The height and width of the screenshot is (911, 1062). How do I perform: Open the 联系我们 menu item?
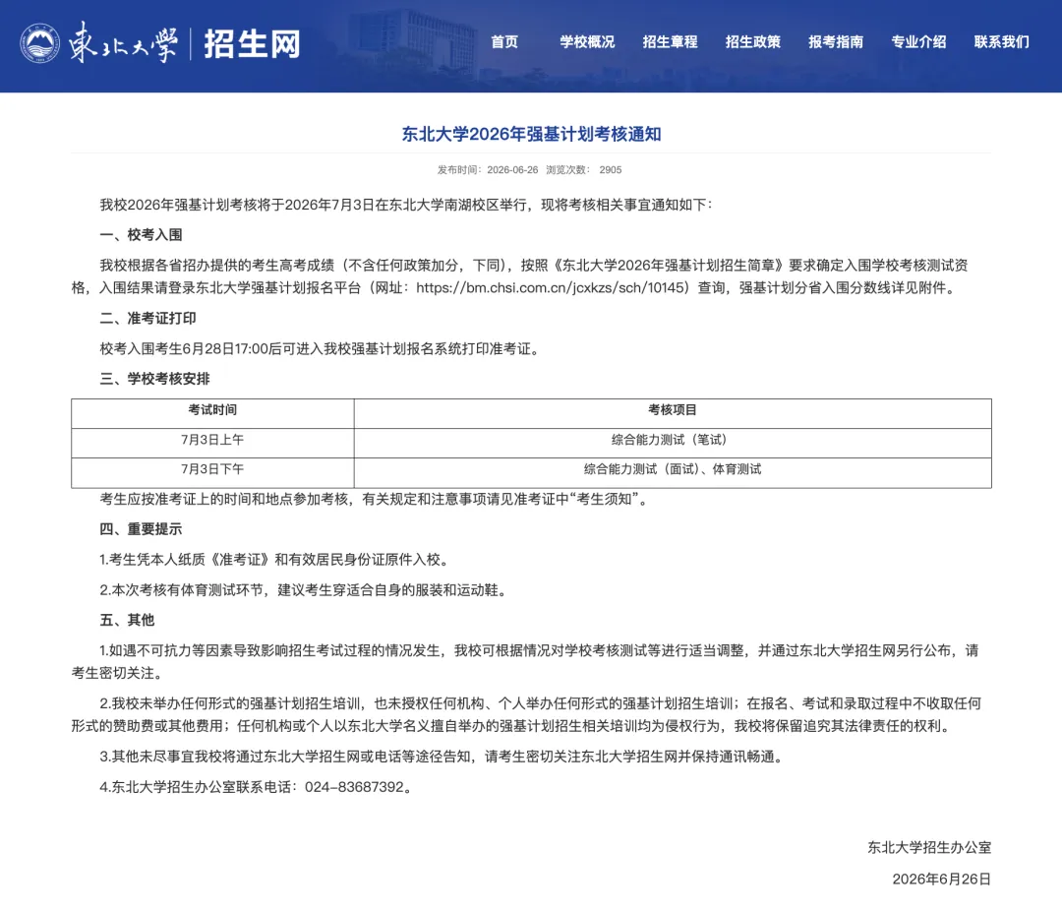click(1002, 42)
